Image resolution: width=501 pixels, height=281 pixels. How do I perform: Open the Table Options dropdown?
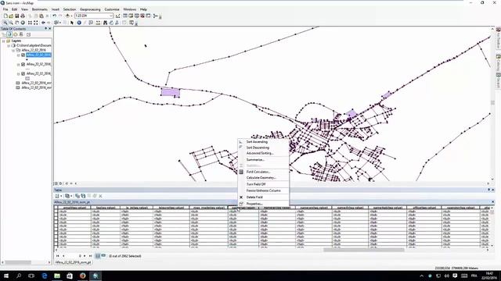[58, 196]
